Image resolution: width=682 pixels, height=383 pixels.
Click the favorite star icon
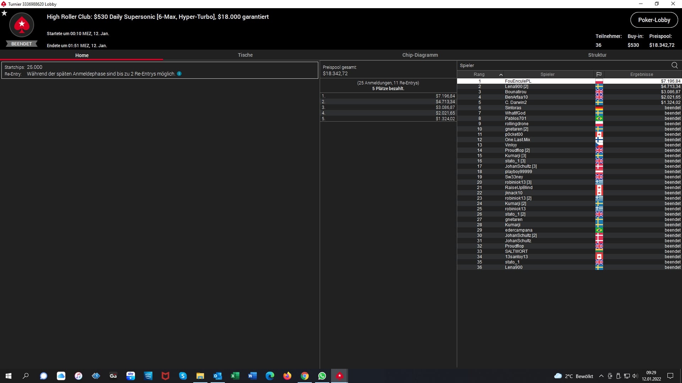[x=4, y=13]
